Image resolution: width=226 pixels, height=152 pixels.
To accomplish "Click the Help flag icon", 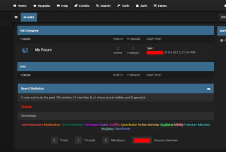I will [58, 6].
